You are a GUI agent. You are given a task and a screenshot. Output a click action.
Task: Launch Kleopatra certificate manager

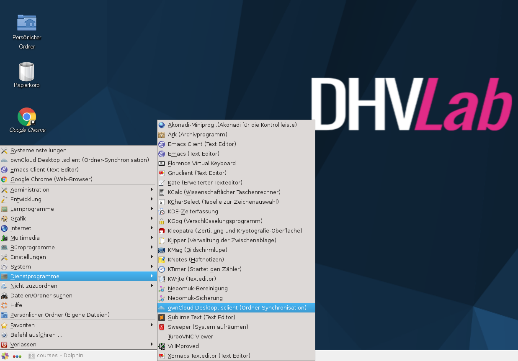pyautogui.click(x=236, y=230)
